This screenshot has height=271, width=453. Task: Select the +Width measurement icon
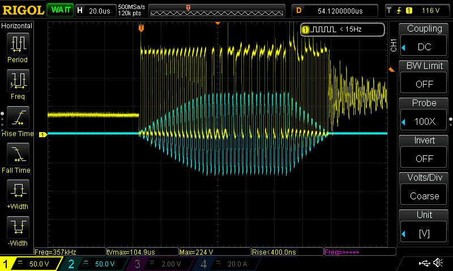[17, 192]
